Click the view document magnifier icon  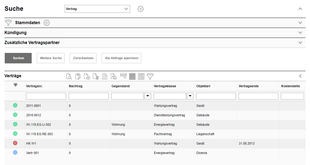point(69,76)
